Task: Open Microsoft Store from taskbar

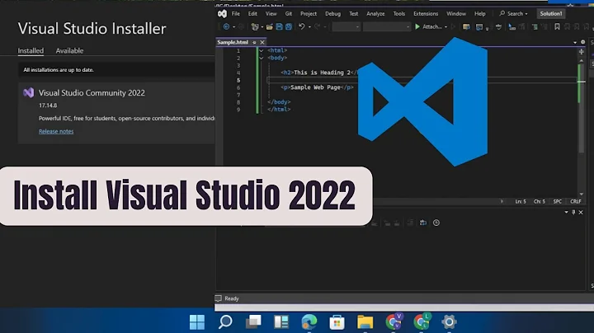Action: (337, 322)
